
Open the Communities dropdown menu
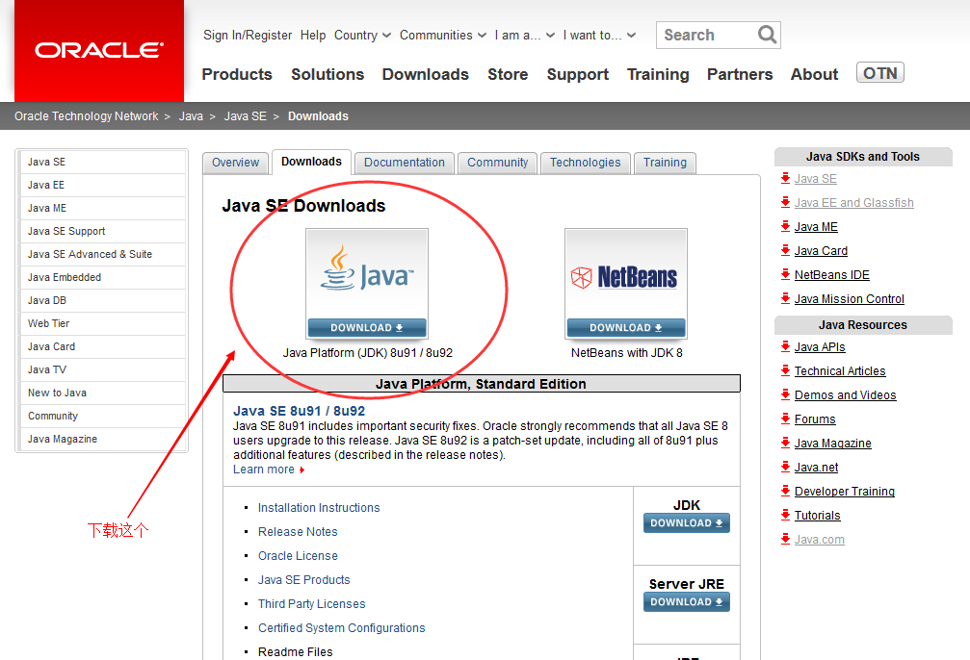tap(443, 36)
